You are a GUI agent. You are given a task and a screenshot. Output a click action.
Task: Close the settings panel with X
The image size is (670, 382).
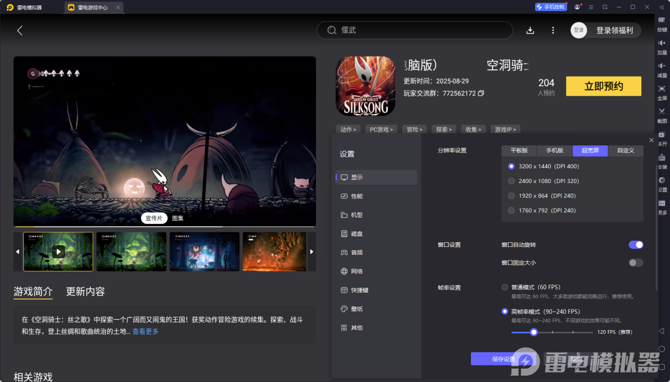[x=651, y=140]
